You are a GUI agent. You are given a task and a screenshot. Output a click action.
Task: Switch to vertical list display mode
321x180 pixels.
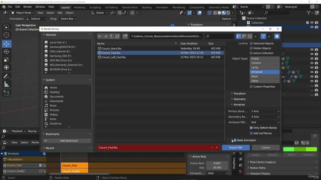coord(239,36)
